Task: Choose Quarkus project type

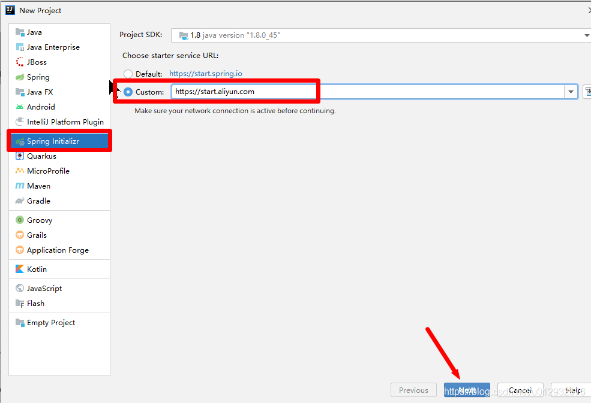Action: tap(59, 156)
